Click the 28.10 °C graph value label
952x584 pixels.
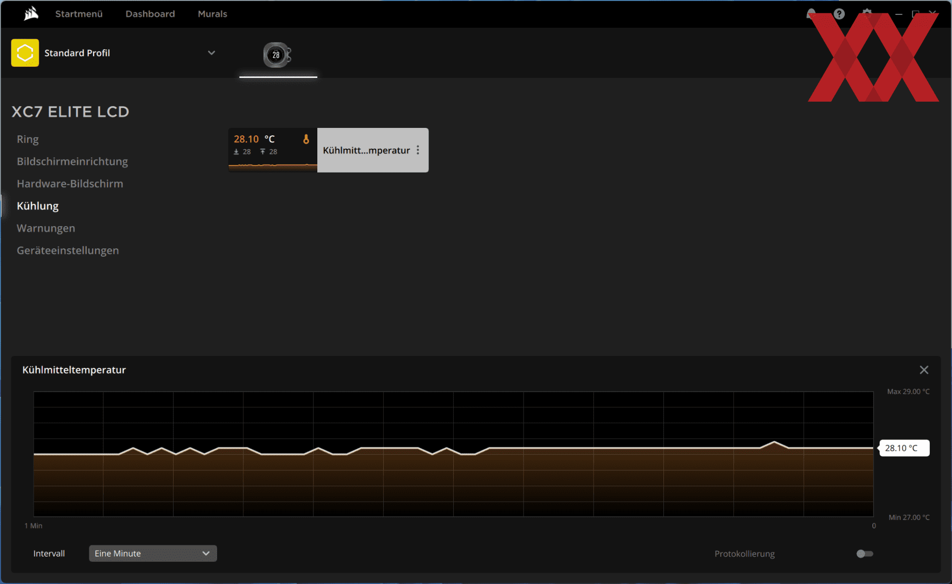(x=904, y=448)
